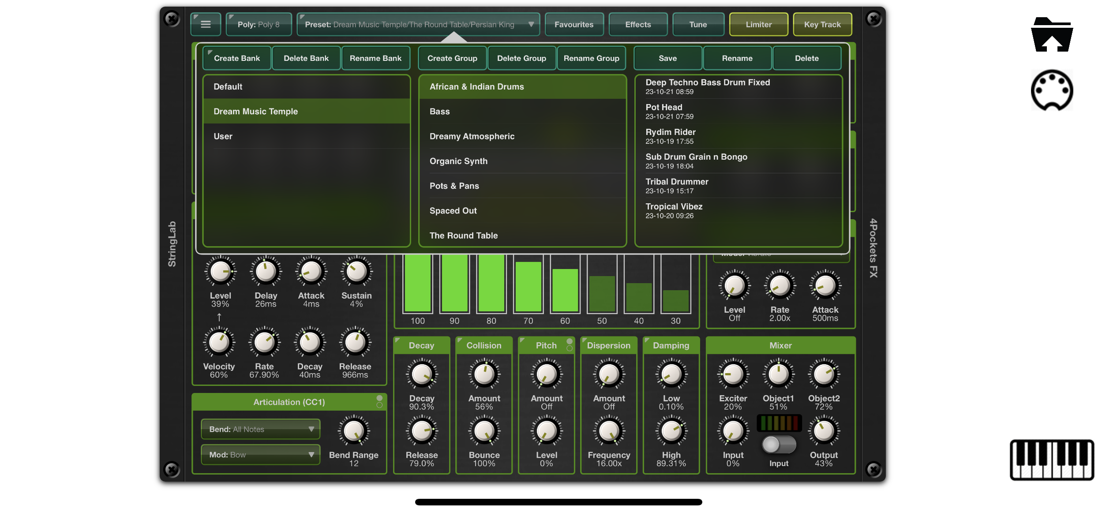Open the MIDI connector icon
This screenshot has width=1117, height=516.
point(1052,90)
